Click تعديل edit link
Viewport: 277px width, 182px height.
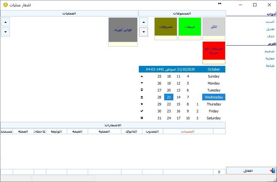pyautogui.click(x=270, y=29)
